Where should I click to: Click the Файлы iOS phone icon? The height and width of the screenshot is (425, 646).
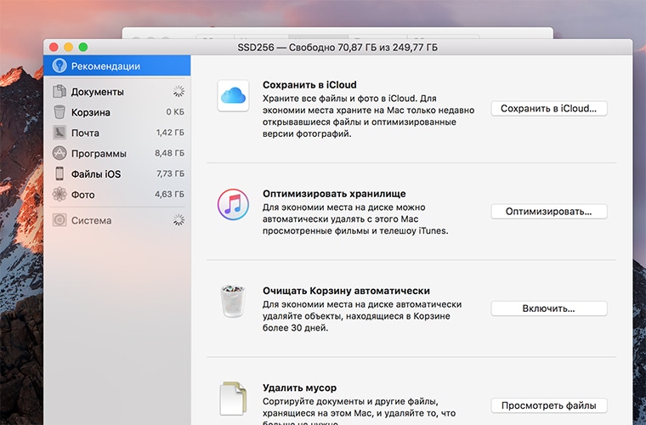click(59, 173)
